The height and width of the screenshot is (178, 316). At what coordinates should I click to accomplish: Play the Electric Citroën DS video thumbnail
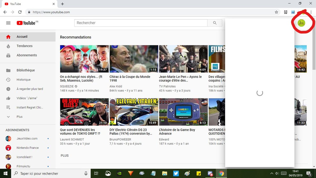(x=134, y=112)
